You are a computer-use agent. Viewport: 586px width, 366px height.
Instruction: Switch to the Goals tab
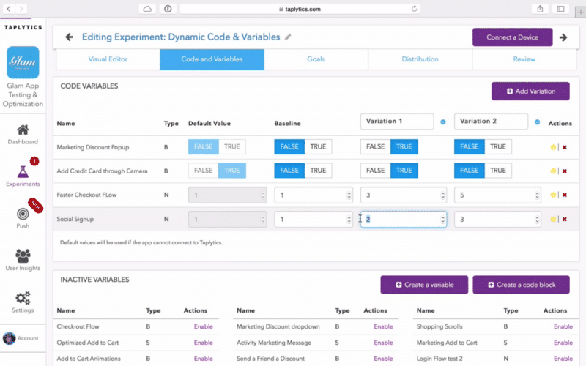click(316, 59)
